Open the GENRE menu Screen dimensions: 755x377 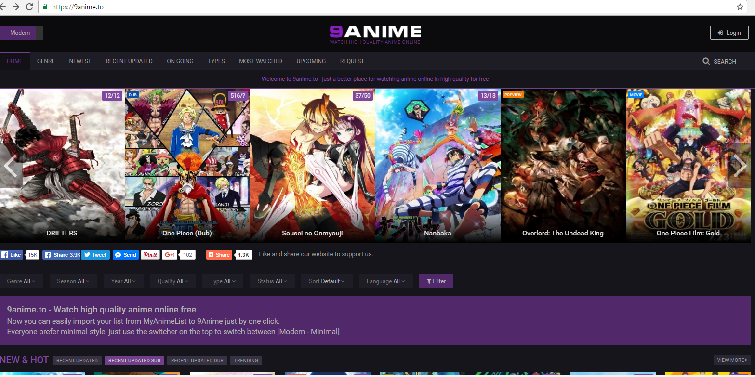click(x=46, y=61)
